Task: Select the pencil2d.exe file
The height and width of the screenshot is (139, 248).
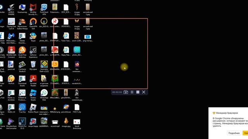Action: coord(66,108)
